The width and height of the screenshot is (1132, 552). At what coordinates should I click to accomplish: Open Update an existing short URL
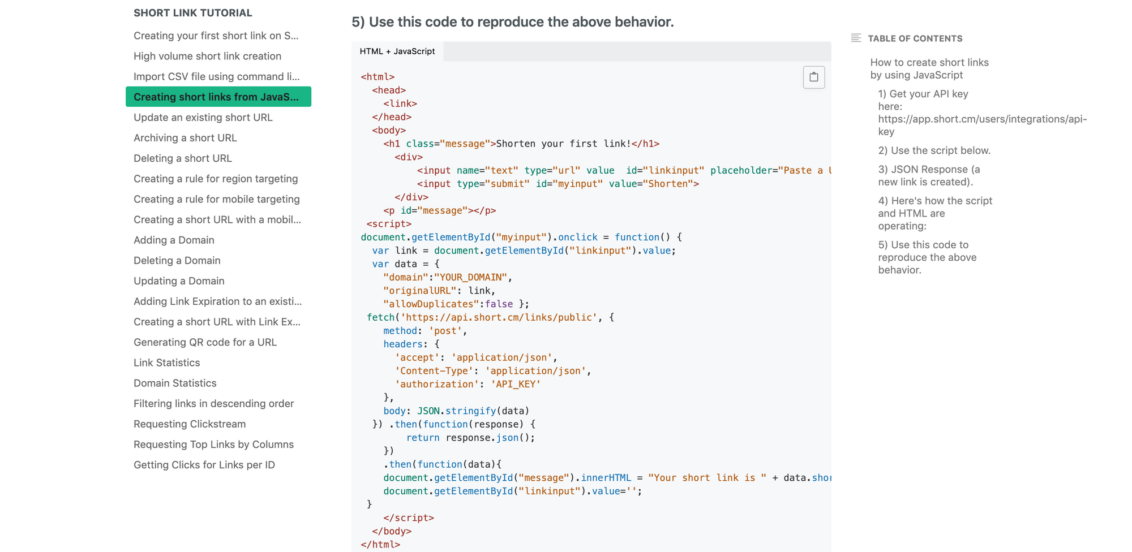click(203, 117)
